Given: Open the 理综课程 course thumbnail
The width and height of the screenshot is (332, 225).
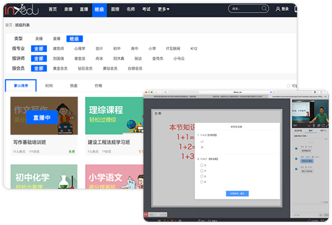Looking at the screenshot, I should (x=114, y=116).
